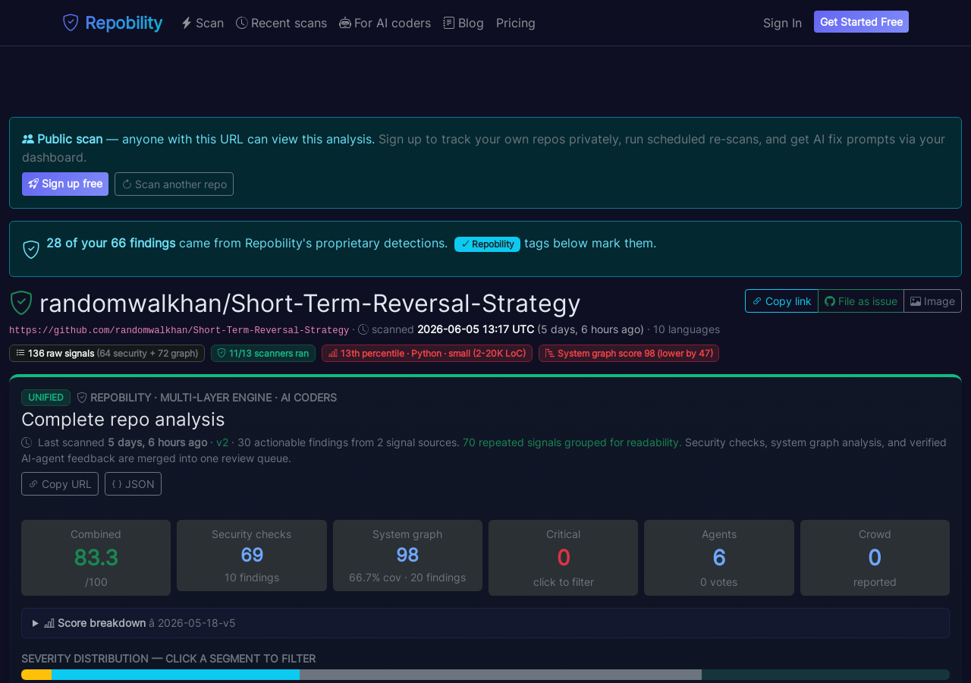Click Scan another repo button
971x683 pixels.
[x=174, y=184]
